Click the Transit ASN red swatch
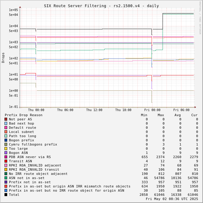 6,161
